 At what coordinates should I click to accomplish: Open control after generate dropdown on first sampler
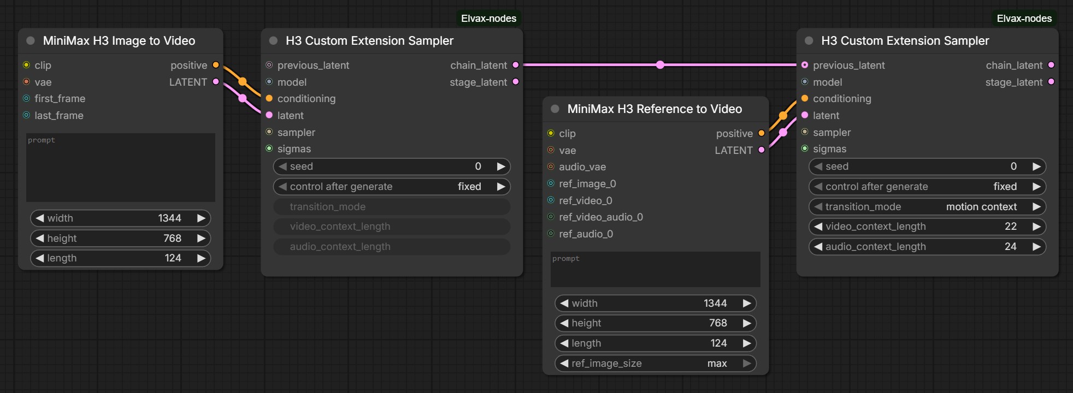tap(392, 187)
